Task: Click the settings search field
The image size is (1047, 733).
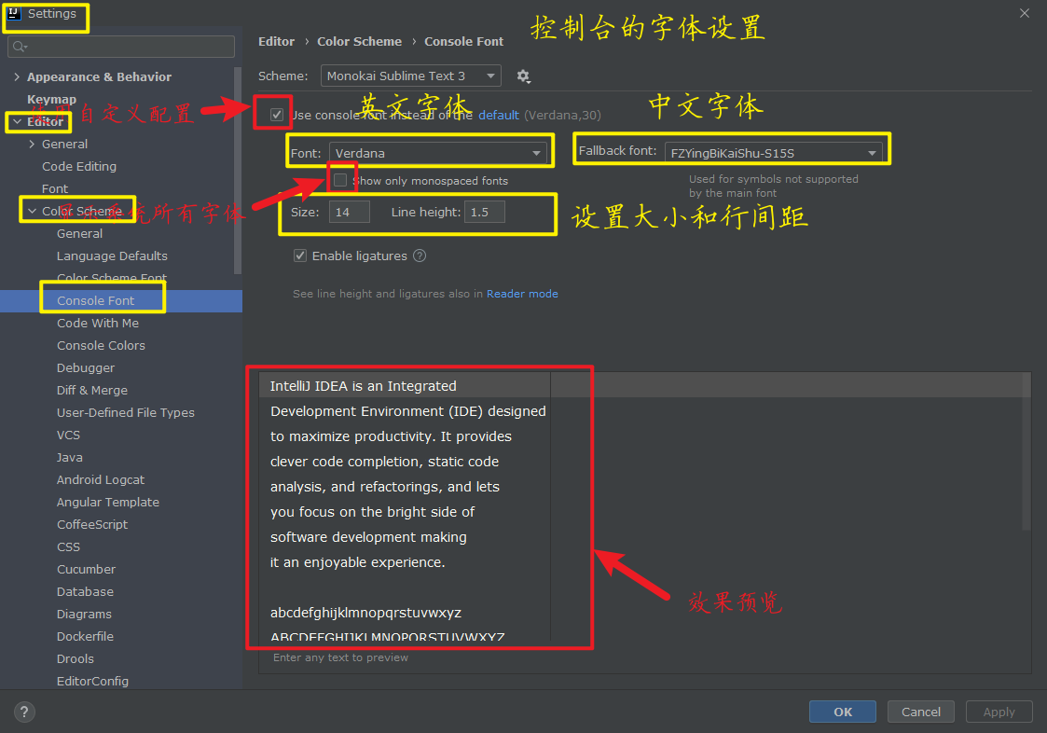Action: coord(121,47)
